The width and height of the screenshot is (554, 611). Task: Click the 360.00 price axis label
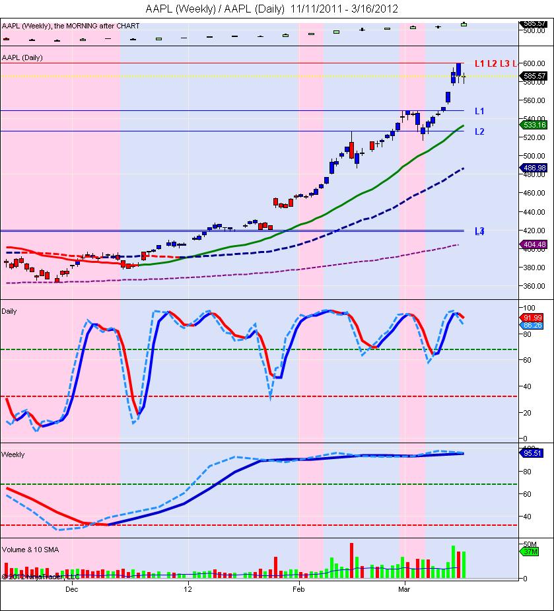click(534, 286)
